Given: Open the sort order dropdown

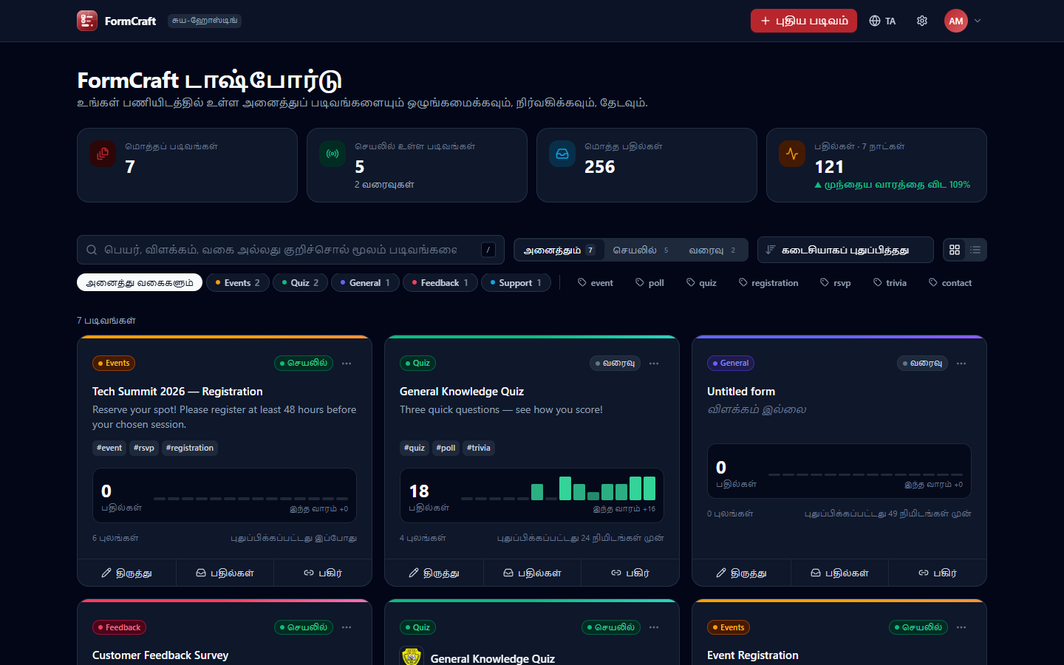Looking at the screenshot, I should point(845,250).
